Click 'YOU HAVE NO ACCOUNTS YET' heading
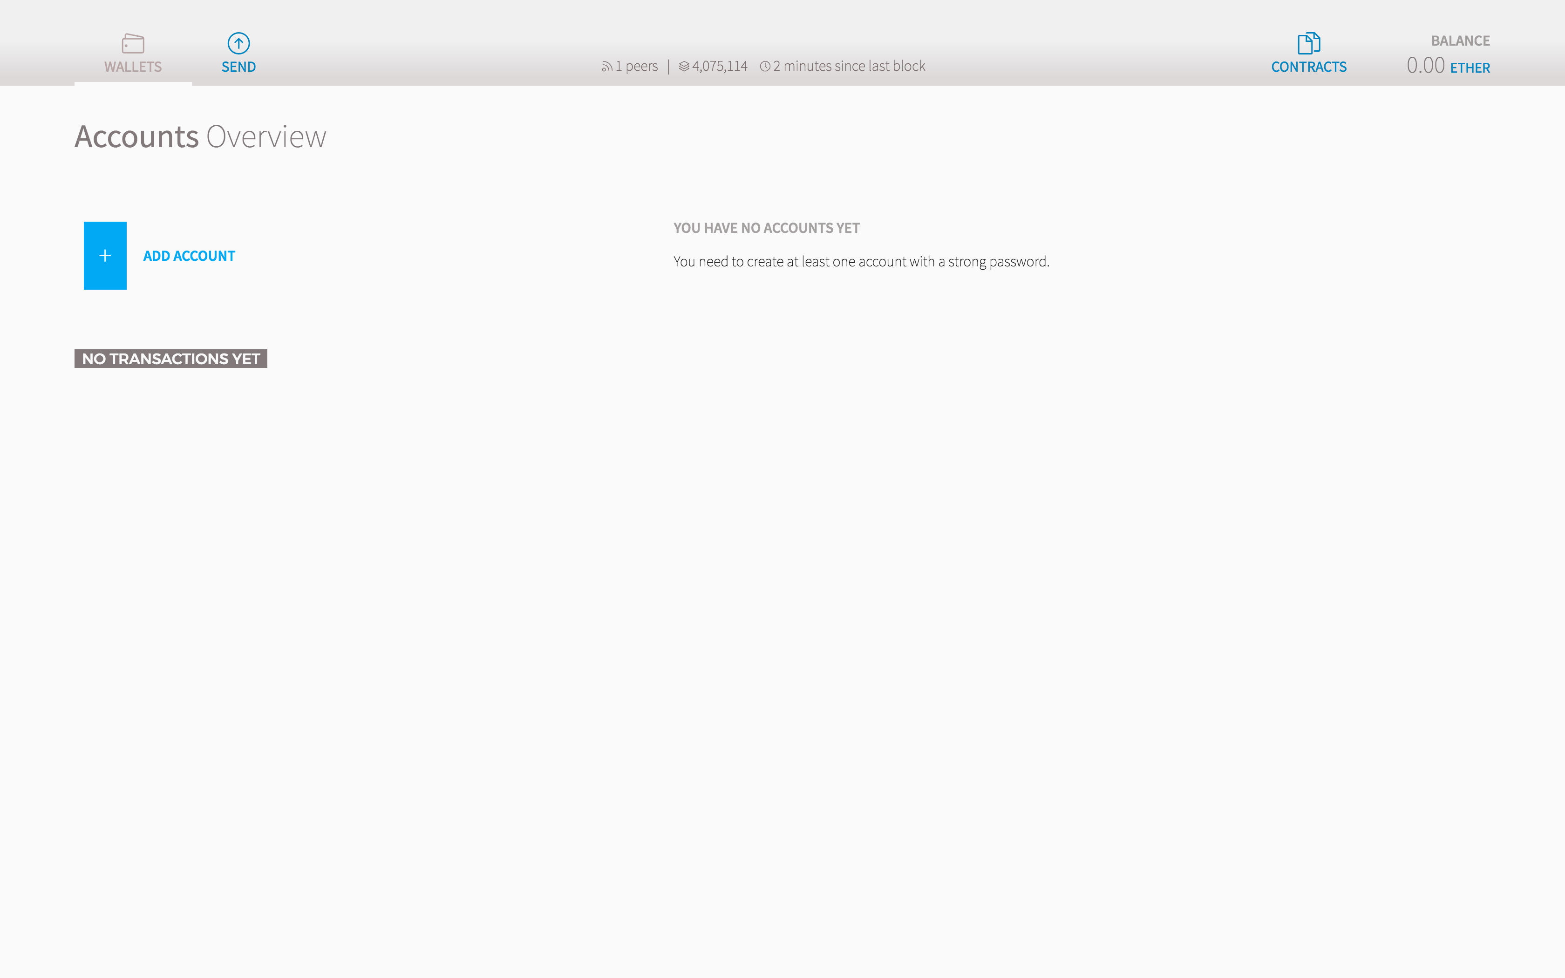The width and height of the screenshot is (1565, 978). pyautogui.click(x=766, y=228)
